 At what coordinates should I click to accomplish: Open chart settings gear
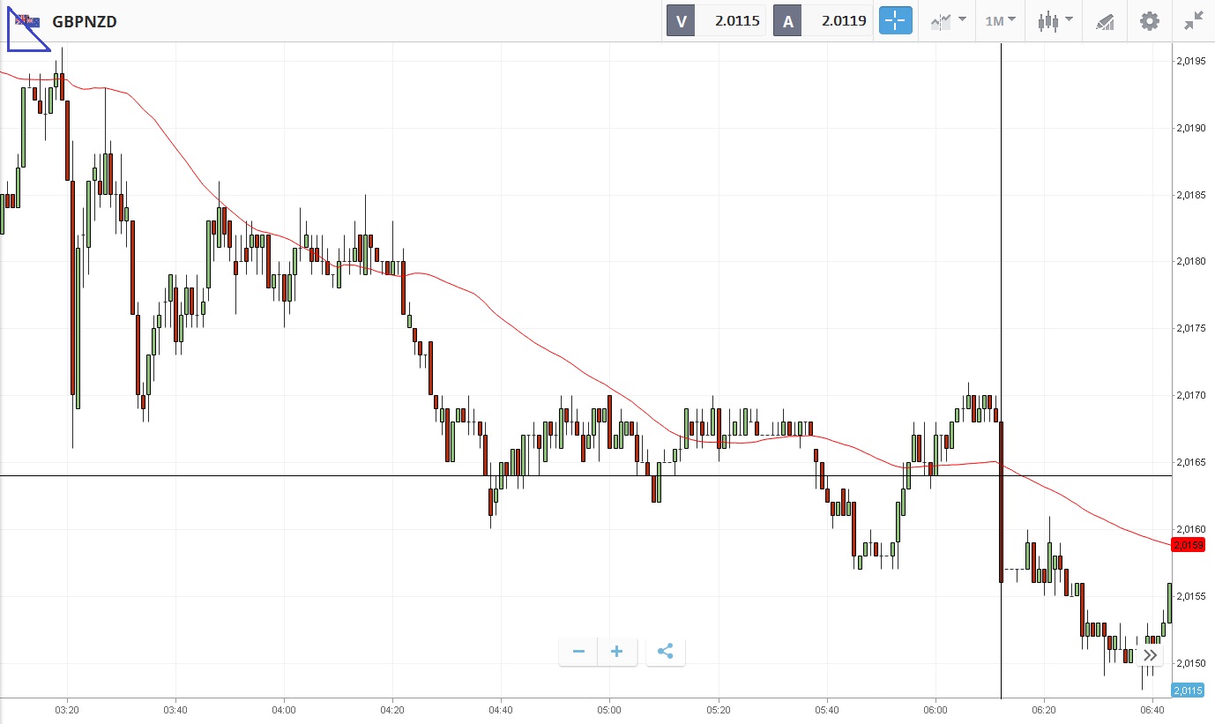point(1150,21)
